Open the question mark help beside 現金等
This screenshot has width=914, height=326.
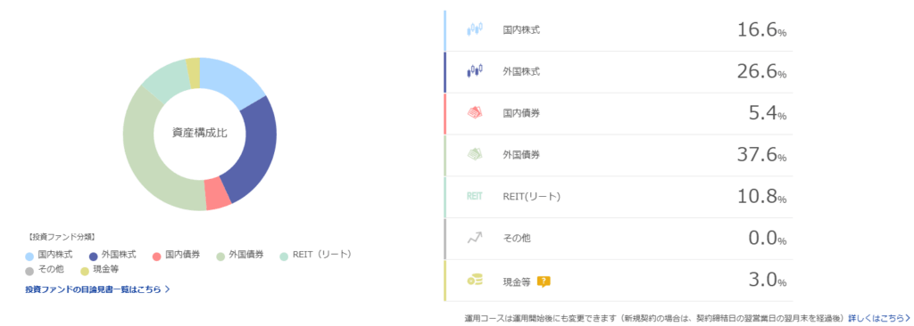click(544, 281)
